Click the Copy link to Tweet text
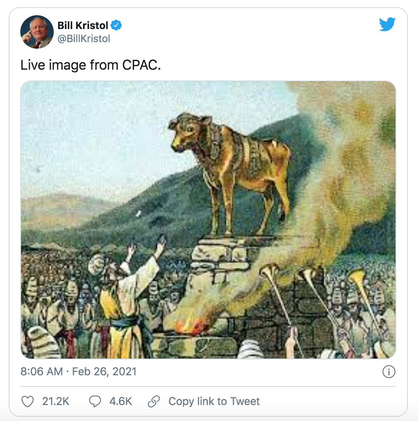Image resolution: width=418 pixels, height=421 pixels. point(213,401)
